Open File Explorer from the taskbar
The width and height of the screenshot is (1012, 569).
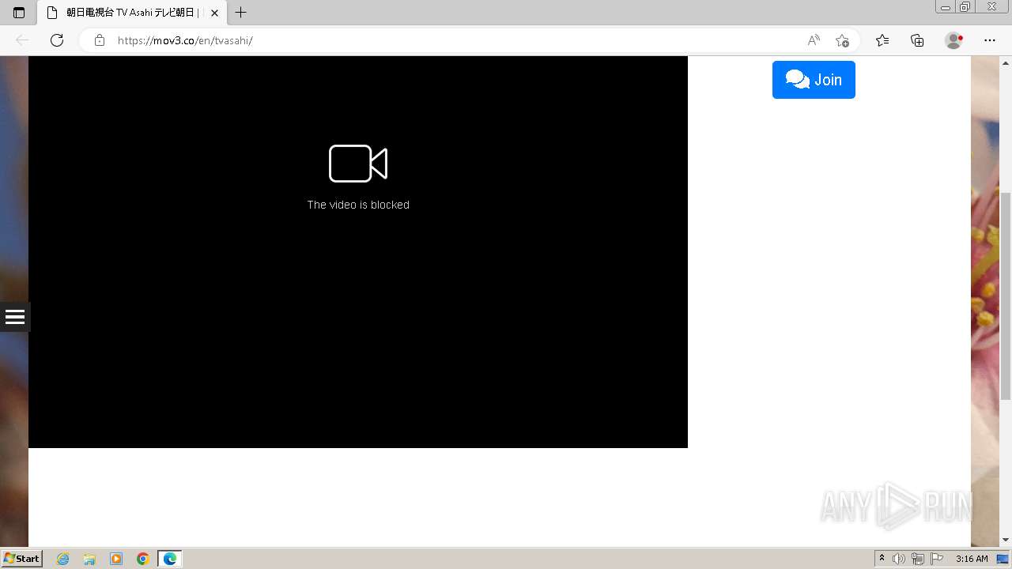[x=89, y=559]
